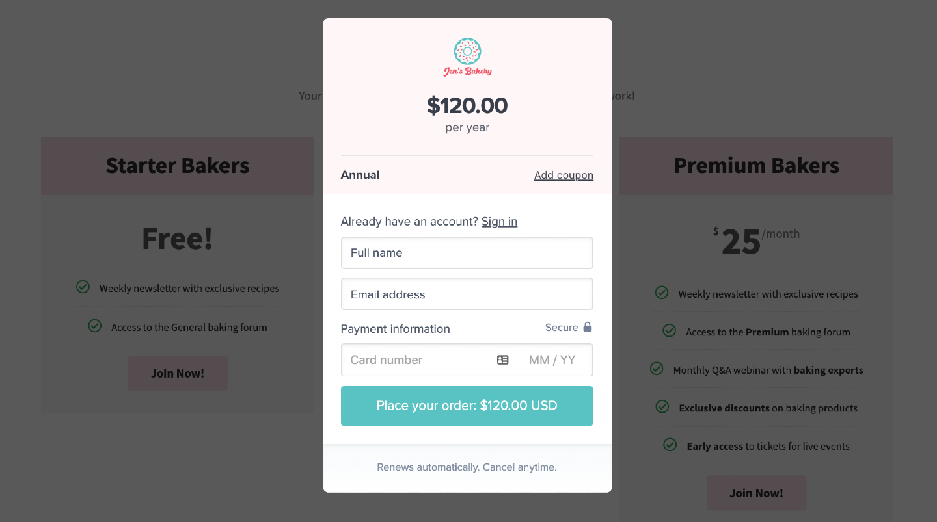Viewport: 937px width, 522px height.
Task: Click the card icon in the card number field
Action: click(503, 359)
